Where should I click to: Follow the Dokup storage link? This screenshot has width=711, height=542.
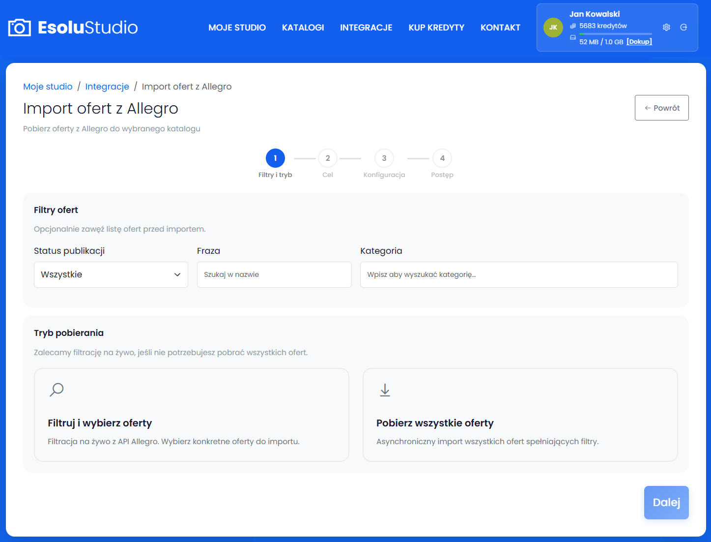tap(639, 42)
